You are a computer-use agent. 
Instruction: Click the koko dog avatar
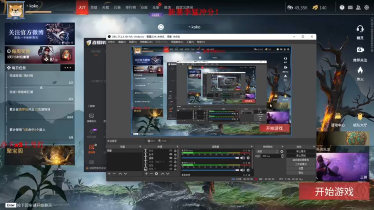coord(15,10)
